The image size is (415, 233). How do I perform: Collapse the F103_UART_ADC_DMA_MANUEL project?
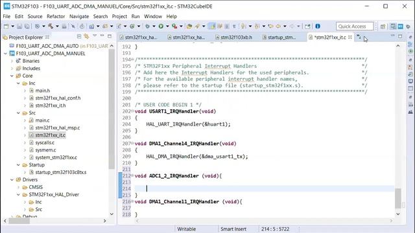(x=5, y=53)
